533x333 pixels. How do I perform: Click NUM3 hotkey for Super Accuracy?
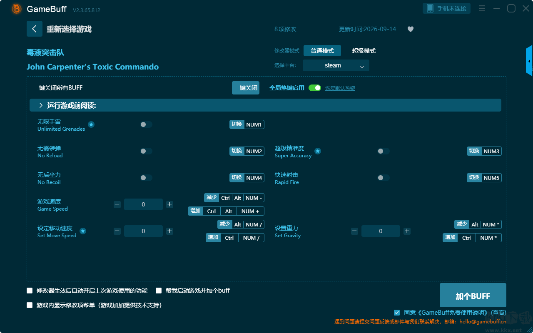coord(484,151)
